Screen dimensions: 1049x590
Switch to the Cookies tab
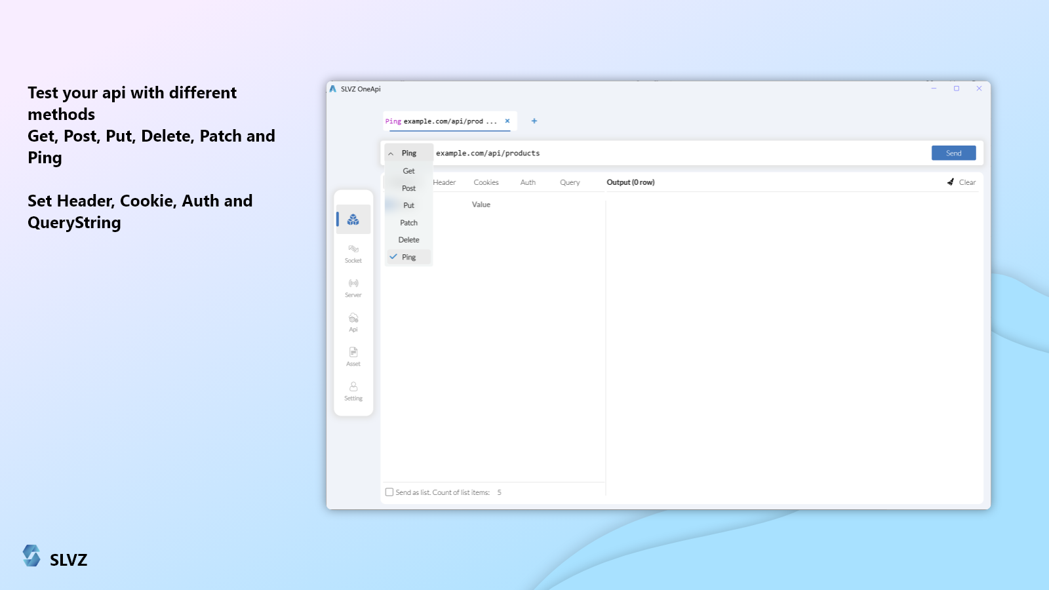tap(486, 183)
